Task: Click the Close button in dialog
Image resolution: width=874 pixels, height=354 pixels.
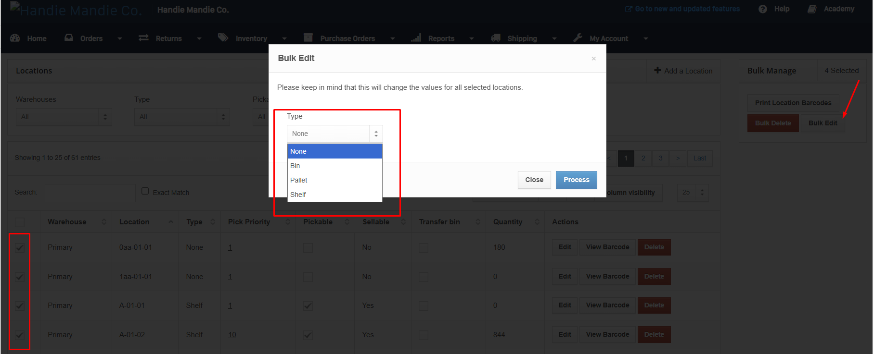Action: [534, 180]
